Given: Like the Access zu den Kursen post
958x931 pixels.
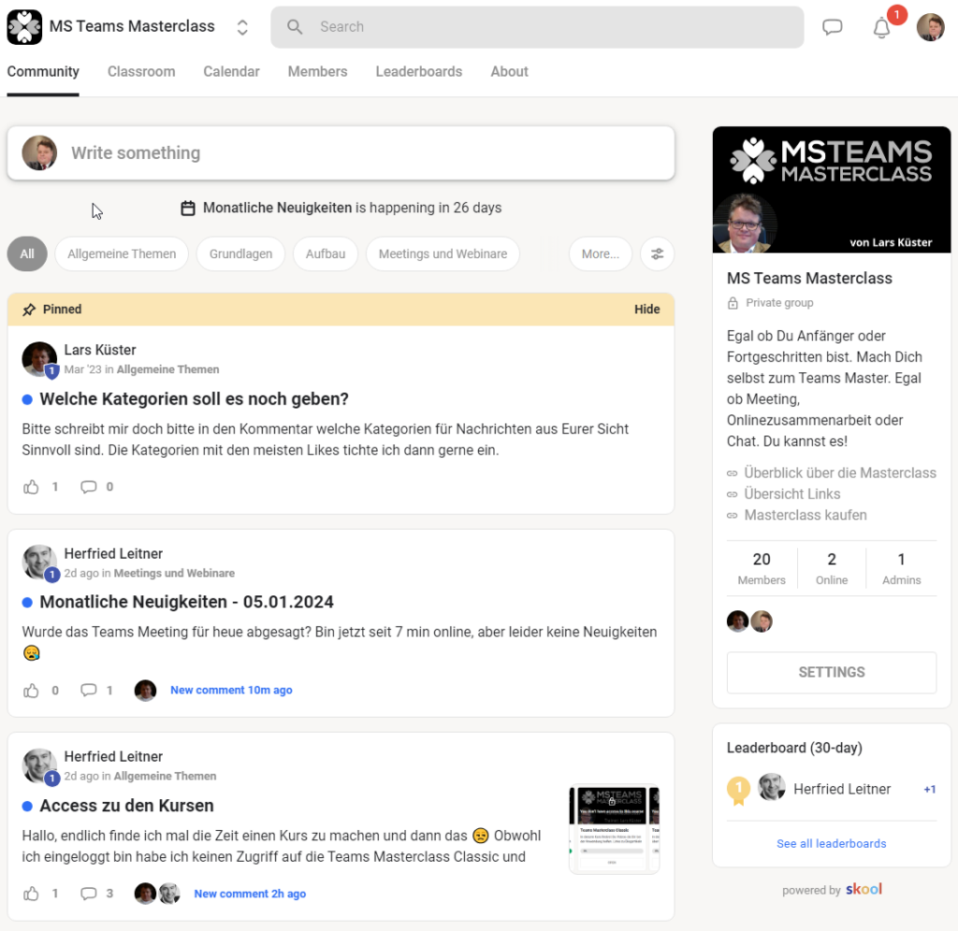Looking at the screenshot, I should [31, 894].
